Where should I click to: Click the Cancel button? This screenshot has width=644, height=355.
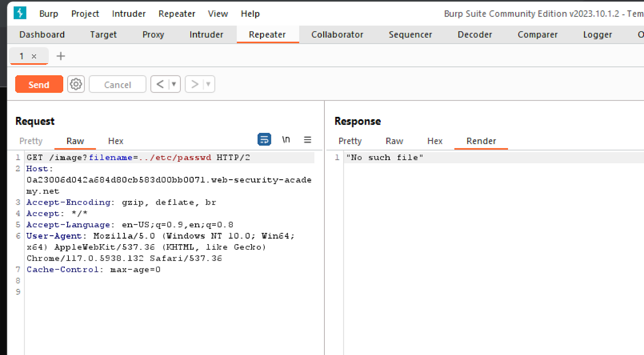pos(118,84)
